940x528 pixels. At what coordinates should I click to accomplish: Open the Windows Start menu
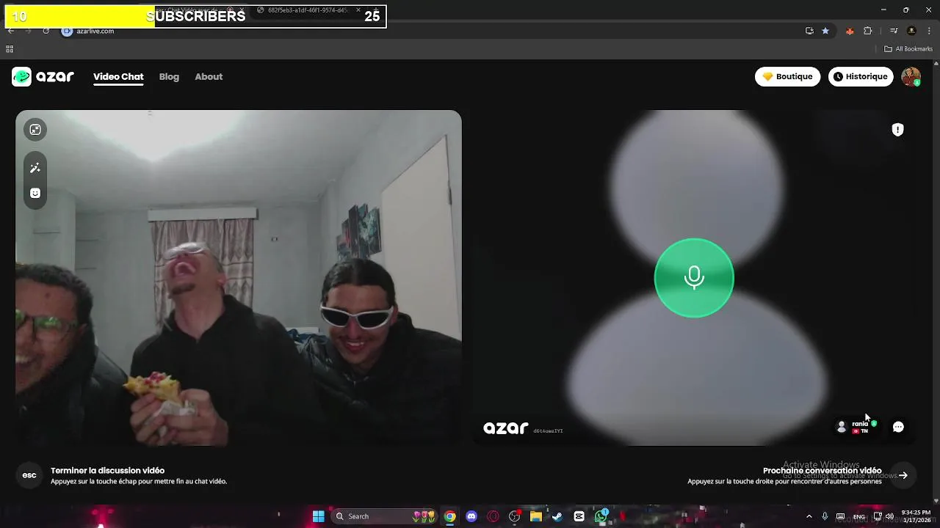[318, 516]
